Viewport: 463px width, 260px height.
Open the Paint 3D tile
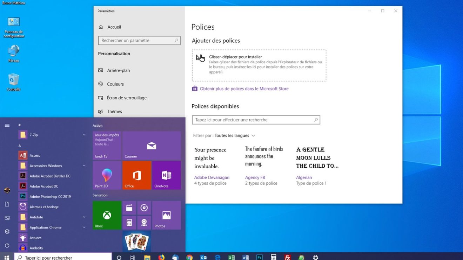click(x=107, y=175)
